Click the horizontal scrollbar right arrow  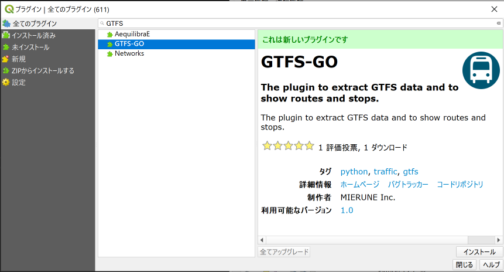point(499,240)
